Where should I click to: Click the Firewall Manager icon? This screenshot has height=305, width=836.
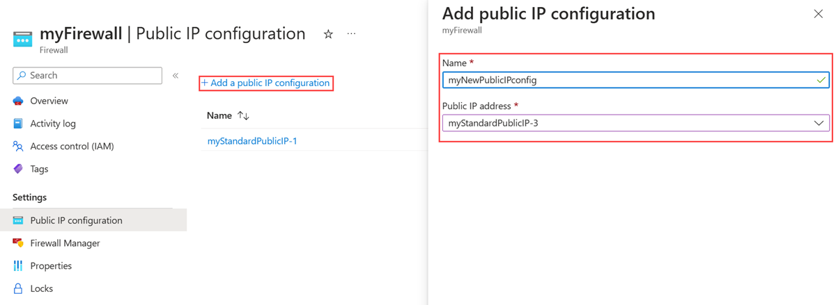[x=18, y=243]
